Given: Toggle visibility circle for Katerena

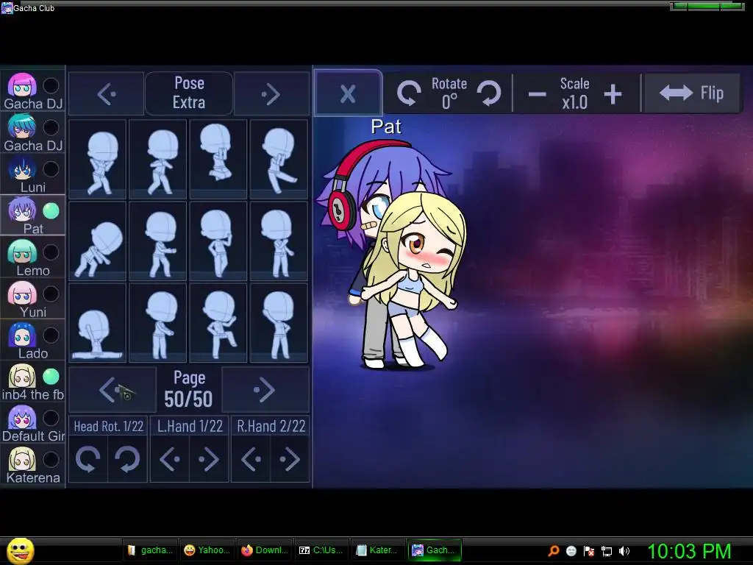Looking at the screenshot, I should [51, 460].
